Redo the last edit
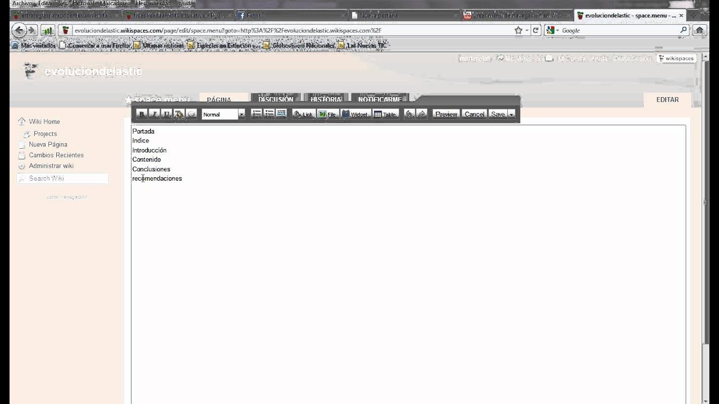This screenshot has height=404, width=719. 422,114
